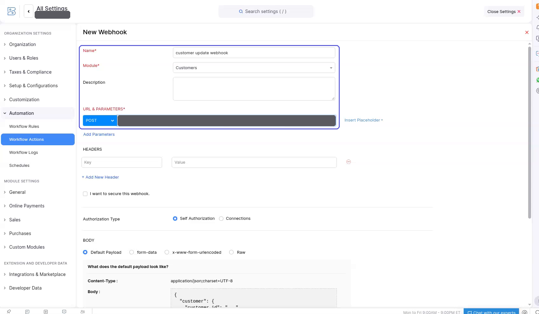Viewport: 539px width, 314px height.
Task: Click the vertical scrollbar of the form
Action: (x=529, y=133)
